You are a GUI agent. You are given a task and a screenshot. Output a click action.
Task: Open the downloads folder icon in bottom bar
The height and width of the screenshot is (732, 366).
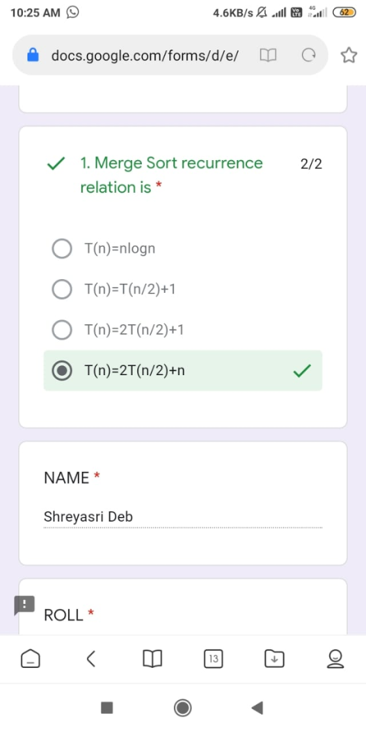(x=274, y=659)
